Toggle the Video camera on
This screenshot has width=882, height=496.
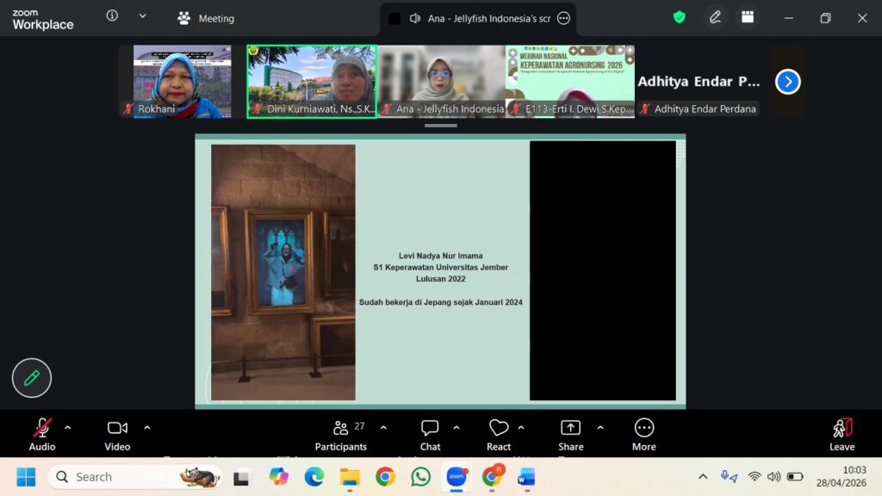(x=117, y=434)
